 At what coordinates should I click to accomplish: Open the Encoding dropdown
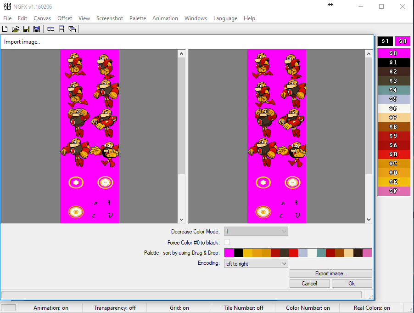[x=256, y=264]
